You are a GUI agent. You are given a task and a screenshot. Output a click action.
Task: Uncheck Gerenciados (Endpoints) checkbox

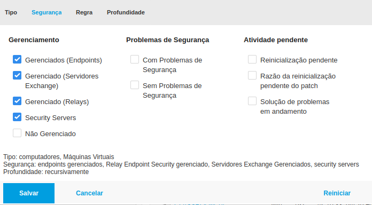[17, 59]
